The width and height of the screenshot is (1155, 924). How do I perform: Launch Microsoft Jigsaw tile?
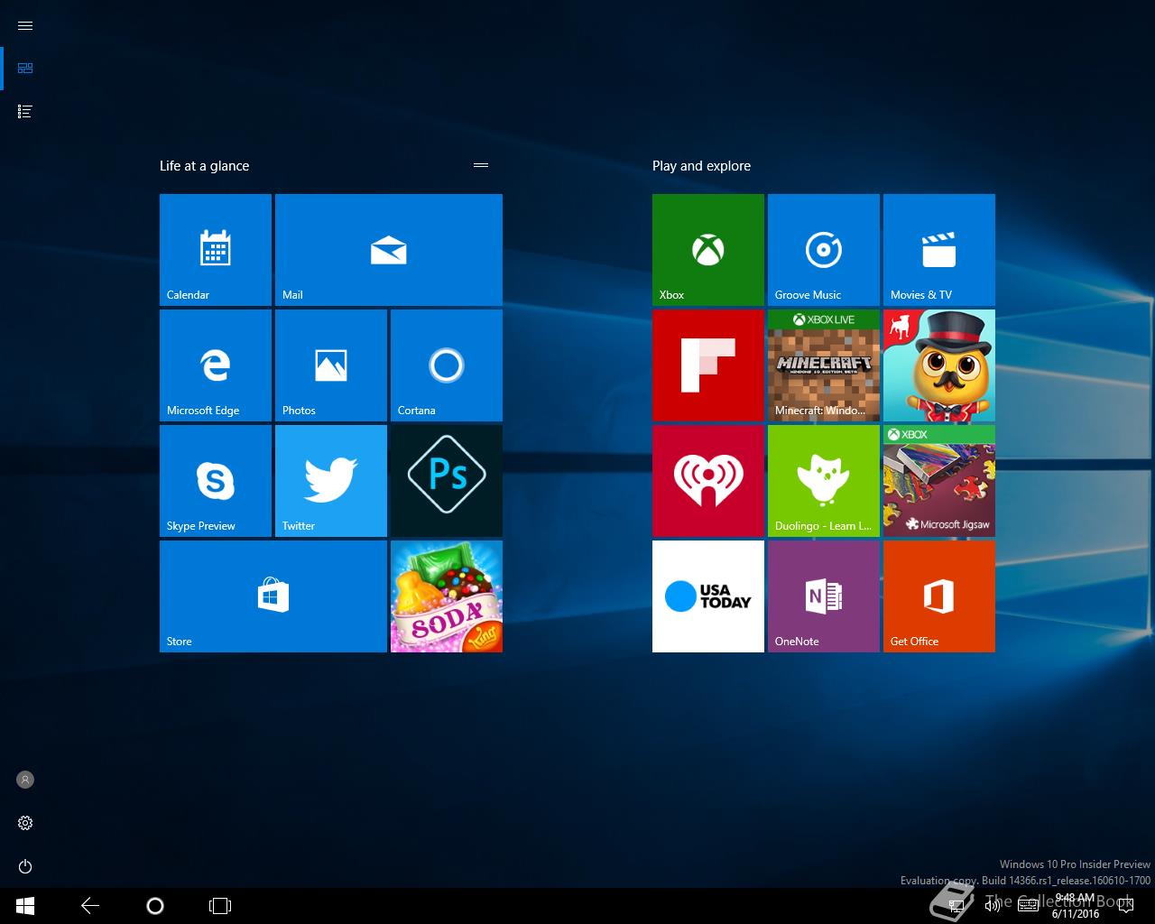(939, 481)
